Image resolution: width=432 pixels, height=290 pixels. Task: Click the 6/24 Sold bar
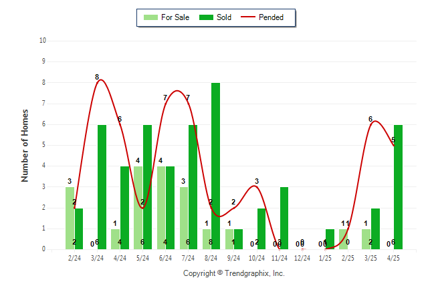pos(170,208)
